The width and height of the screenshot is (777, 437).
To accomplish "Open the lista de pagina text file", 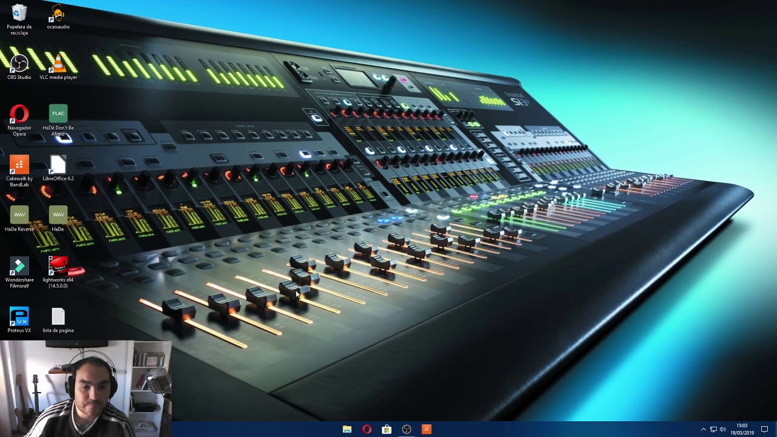I will point(58,320).
